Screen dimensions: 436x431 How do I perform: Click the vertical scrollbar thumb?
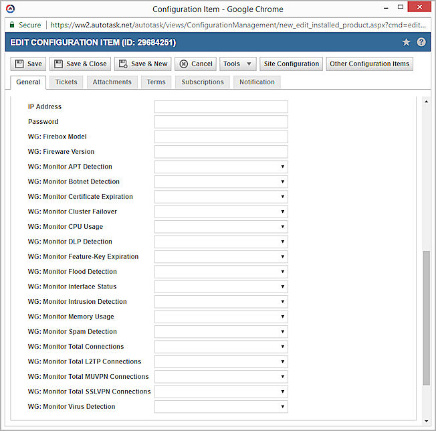tap(426, 318)
